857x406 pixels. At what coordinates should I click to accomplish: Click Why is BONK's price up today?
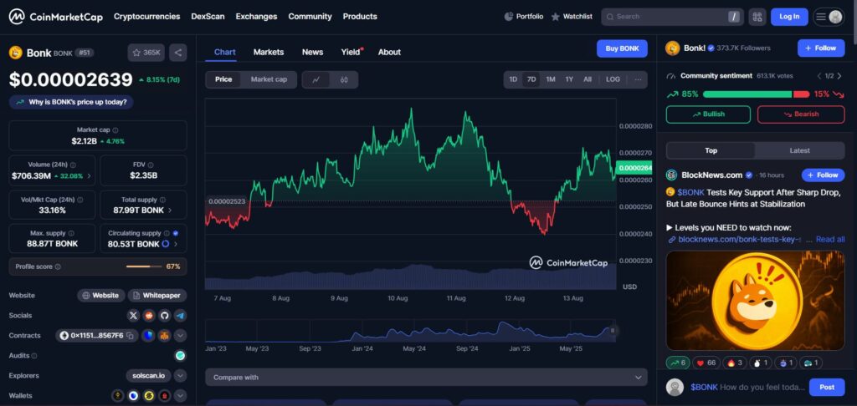tap(71, 102)
